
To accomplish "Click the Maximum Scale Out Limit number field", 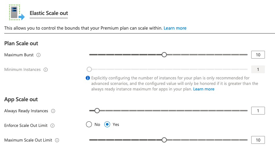I will (x=258, y=140).
